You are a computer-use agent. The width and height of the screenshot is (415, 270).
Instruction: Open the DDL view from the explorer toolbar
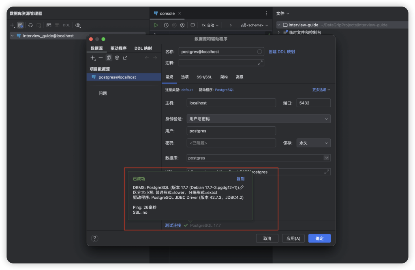coord(66,25)
